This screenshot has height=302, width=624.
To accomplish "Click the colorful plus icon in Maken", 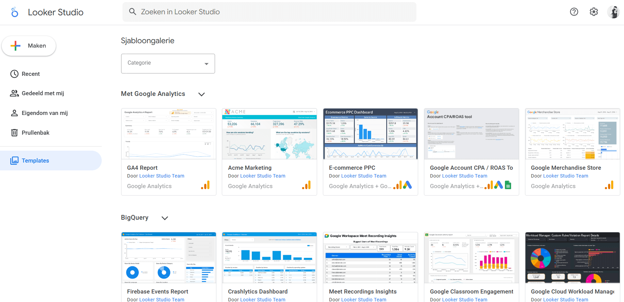I will [x=15, y=46].
